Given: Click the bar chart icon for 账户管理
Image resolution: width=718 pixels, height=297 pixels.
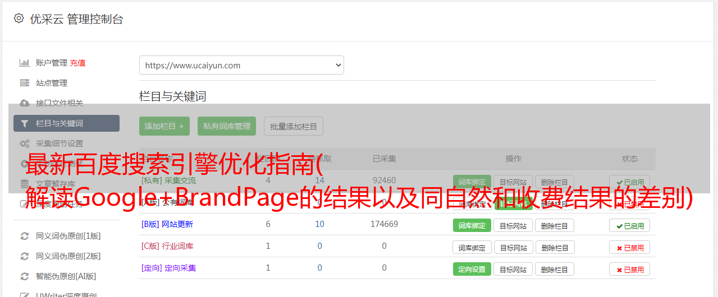Looking at the screenshot, I should pyautogui.click(x=24, y=63).
